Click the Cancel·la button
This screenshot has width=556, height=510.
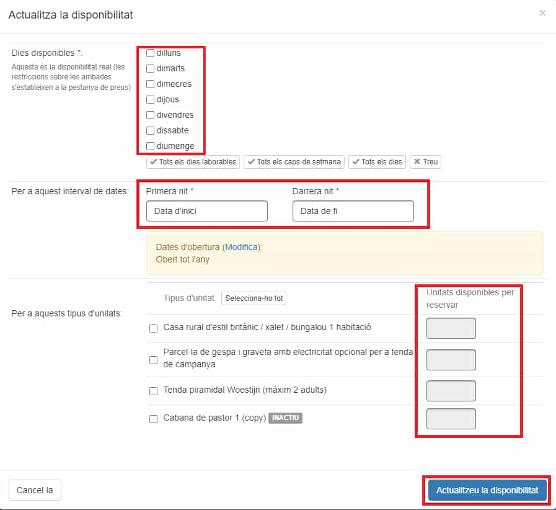[x=35, y=490]
